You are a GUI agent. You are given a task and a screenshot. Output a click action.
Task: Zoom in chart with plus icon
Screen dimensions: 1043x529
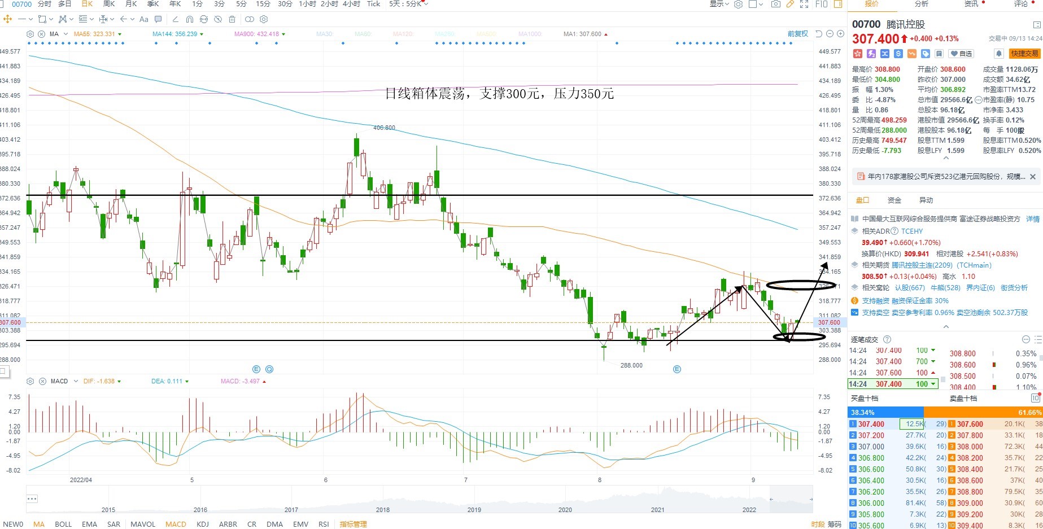[840, 34]
